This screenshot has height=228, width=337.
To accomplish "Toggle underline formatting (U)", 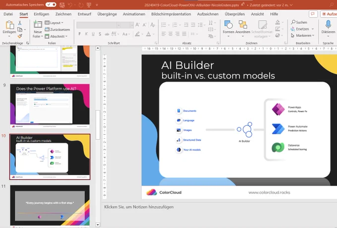I will click(93, 34).
